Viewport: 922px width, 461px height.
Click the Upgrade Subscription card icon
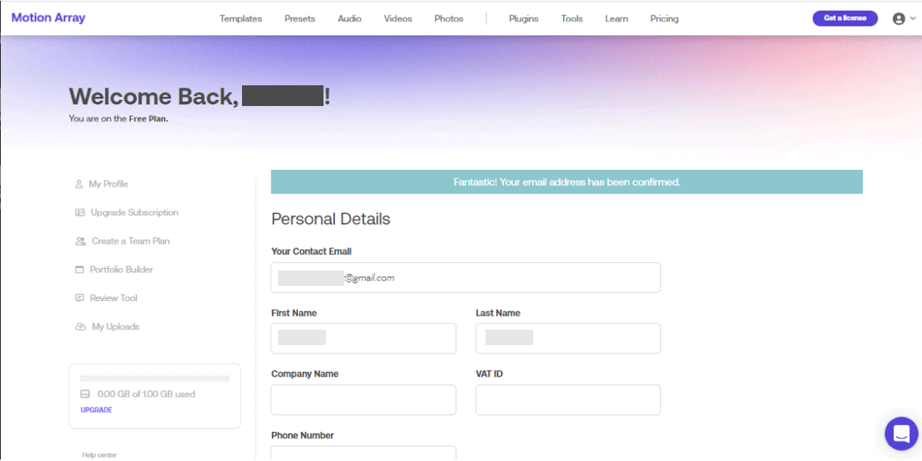coord(80,213)
